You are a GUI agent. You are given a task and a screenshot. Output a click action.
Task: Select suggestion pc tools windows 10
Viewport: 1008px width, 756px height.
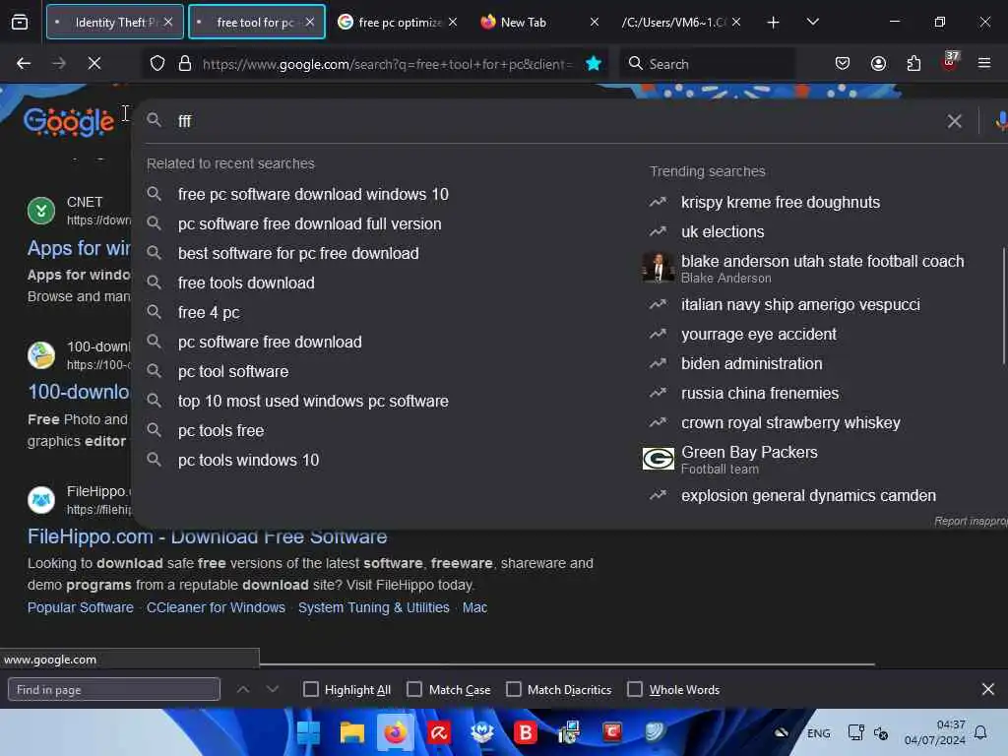click(x=248, y=461)
